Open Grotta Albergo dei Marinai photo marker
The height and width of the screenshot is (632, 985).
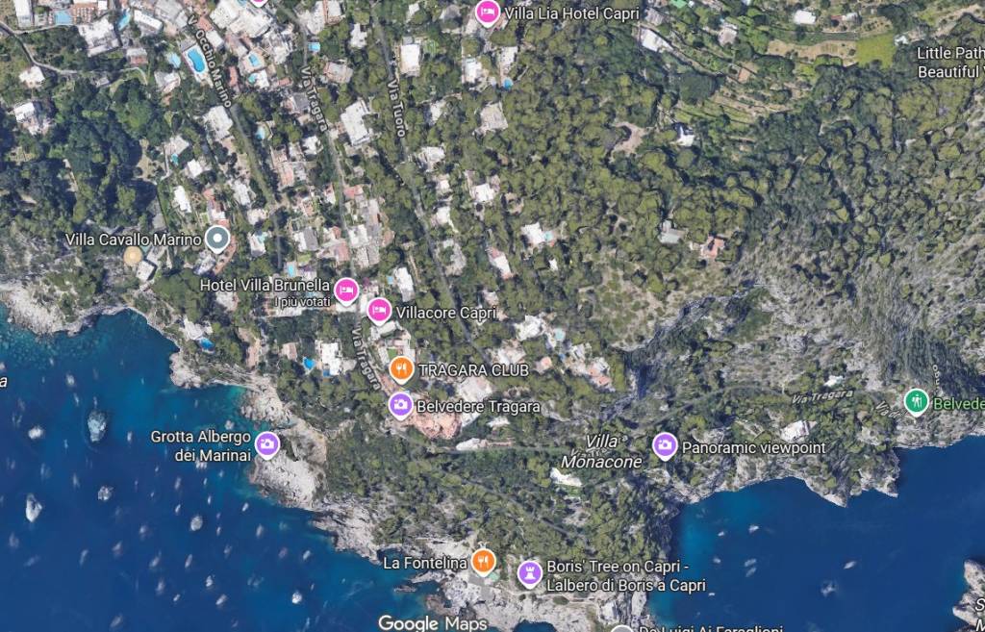pyautogui.click(x=267, y=444)
